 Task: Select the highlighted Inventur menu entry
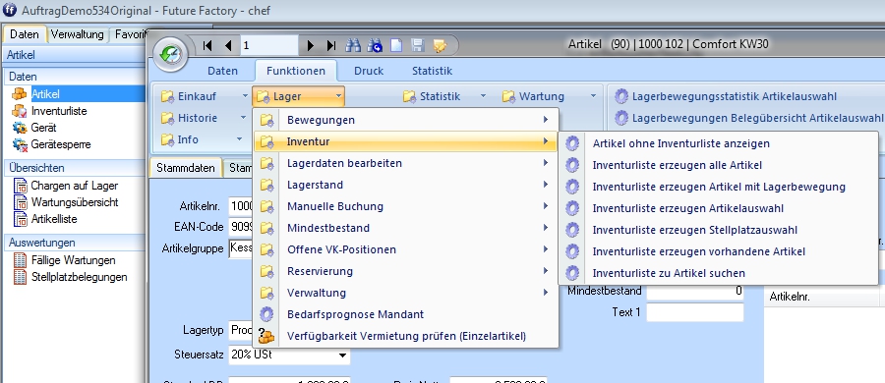406,141
